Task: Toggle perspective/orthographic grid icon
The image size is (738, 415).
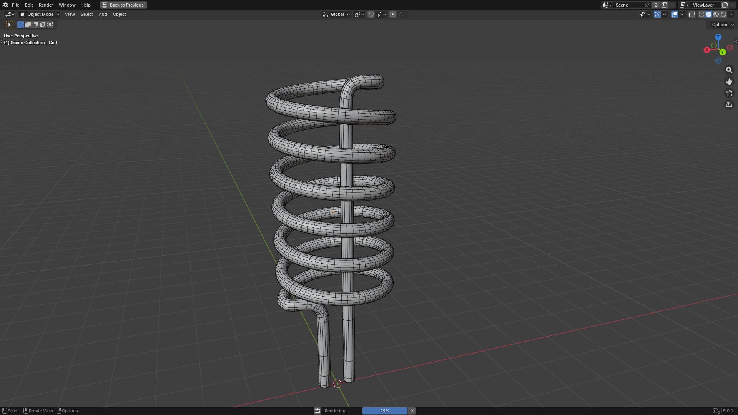Action: (x=729, y=105)
